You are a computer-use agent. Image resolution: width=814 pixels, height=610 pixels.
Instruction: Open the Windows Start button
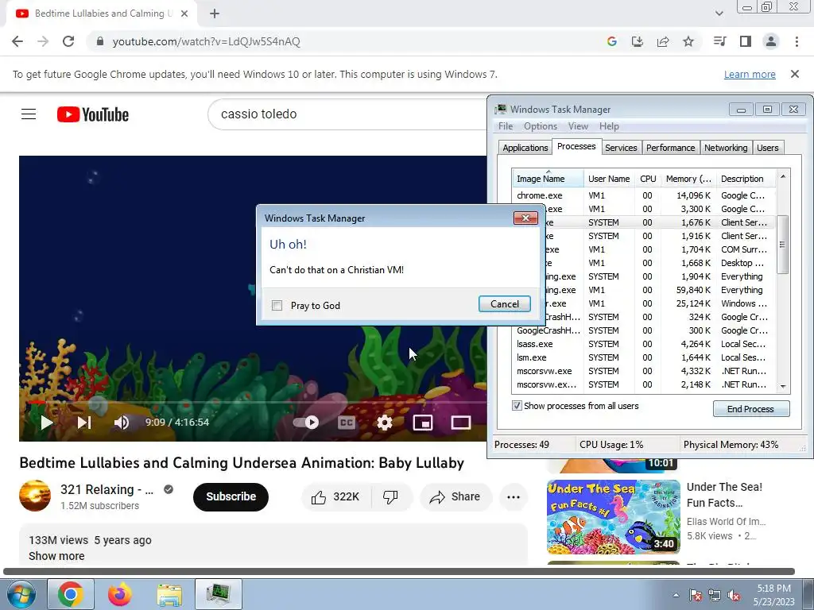[x=21, y=594]
